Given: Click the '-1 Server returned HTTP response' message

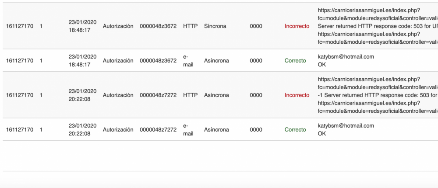Looking at the screenshot, I should (x=378, y=95).
